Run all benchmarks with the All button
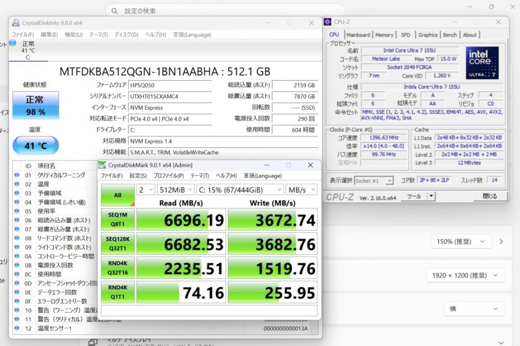Image resolution: width=520 pixels, height=346 pixels. [118, 195]
